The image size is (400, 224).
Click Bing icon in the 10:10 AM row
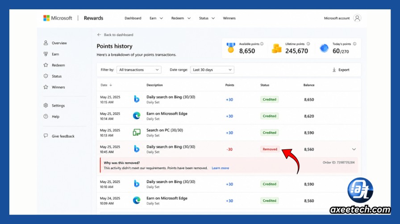point(137,183)
